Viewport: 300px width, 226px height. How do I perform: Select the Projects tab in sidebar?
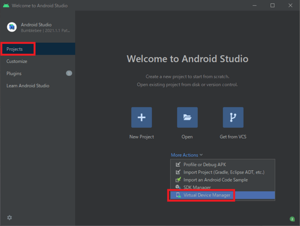point(15,49)
